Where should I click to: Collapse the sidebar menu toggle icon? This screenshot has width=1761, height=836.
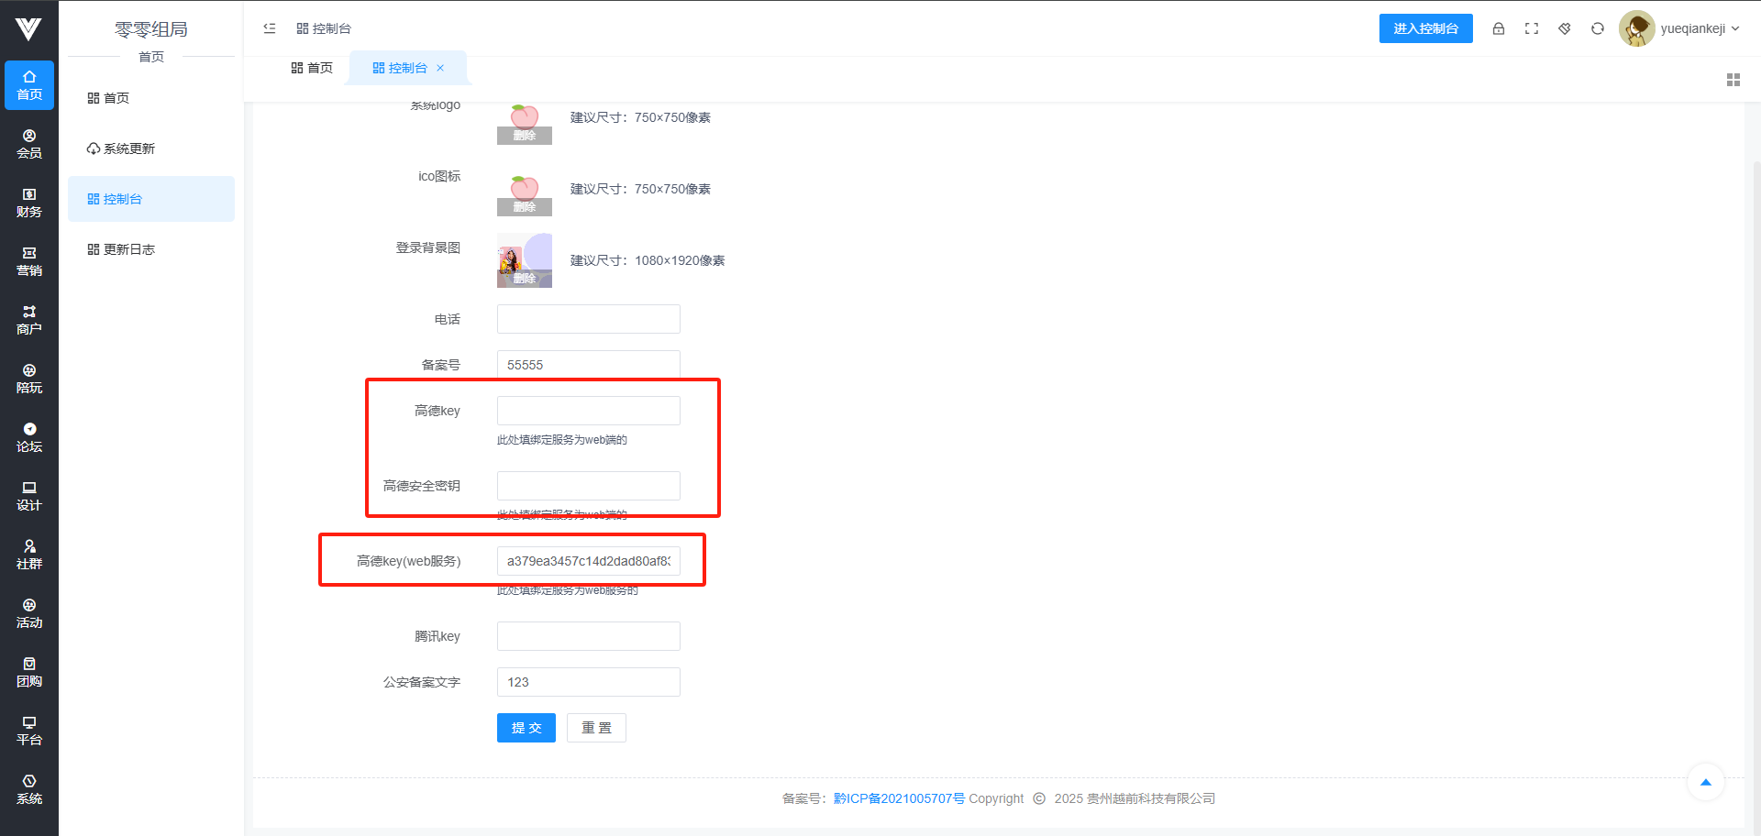270,28
